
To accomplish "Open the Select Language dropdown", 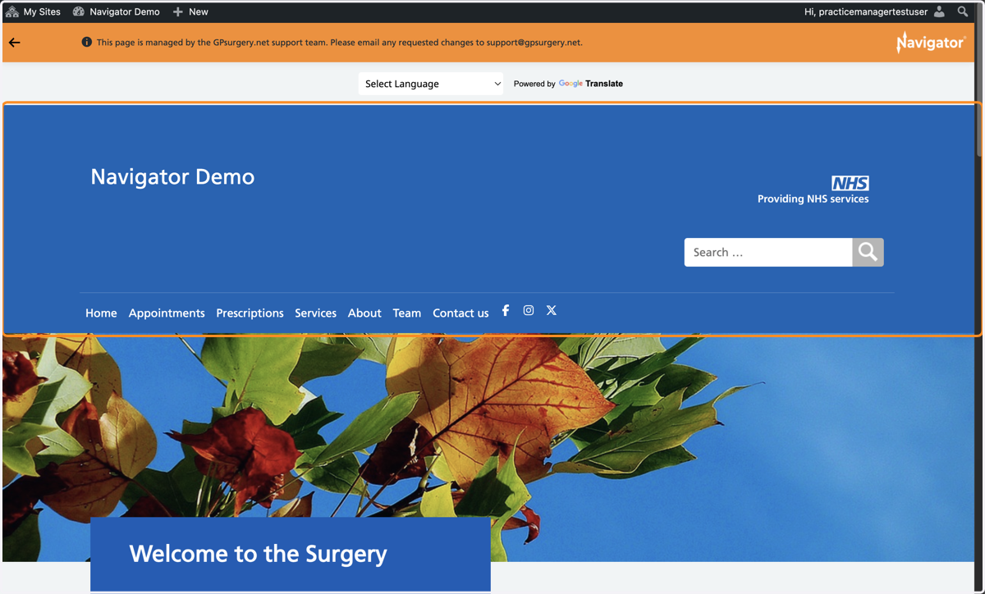I will coord(431,84).
